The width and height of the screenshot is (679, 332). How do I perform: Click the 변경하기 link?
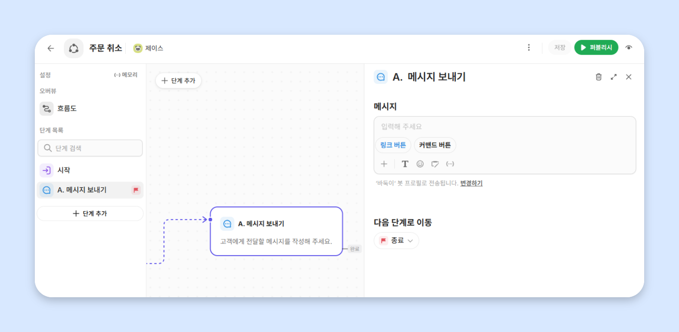(471, 183)
